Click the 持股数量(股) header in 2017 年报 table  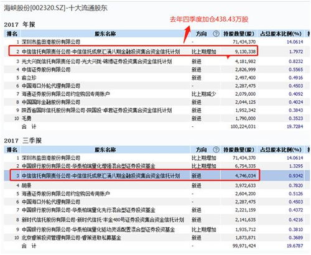[x=239, y=34]
